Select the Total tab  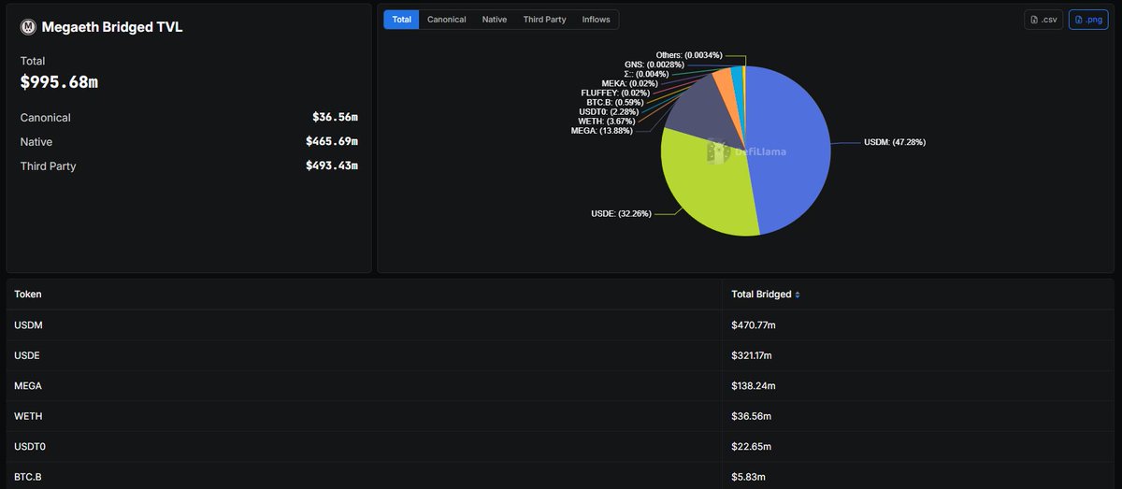[401, 20]
